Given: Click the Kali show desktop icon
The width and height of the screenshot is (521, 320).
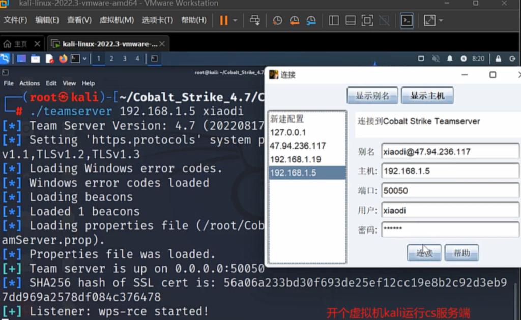Looking at the screenshot, I should [x=21, y=59].
